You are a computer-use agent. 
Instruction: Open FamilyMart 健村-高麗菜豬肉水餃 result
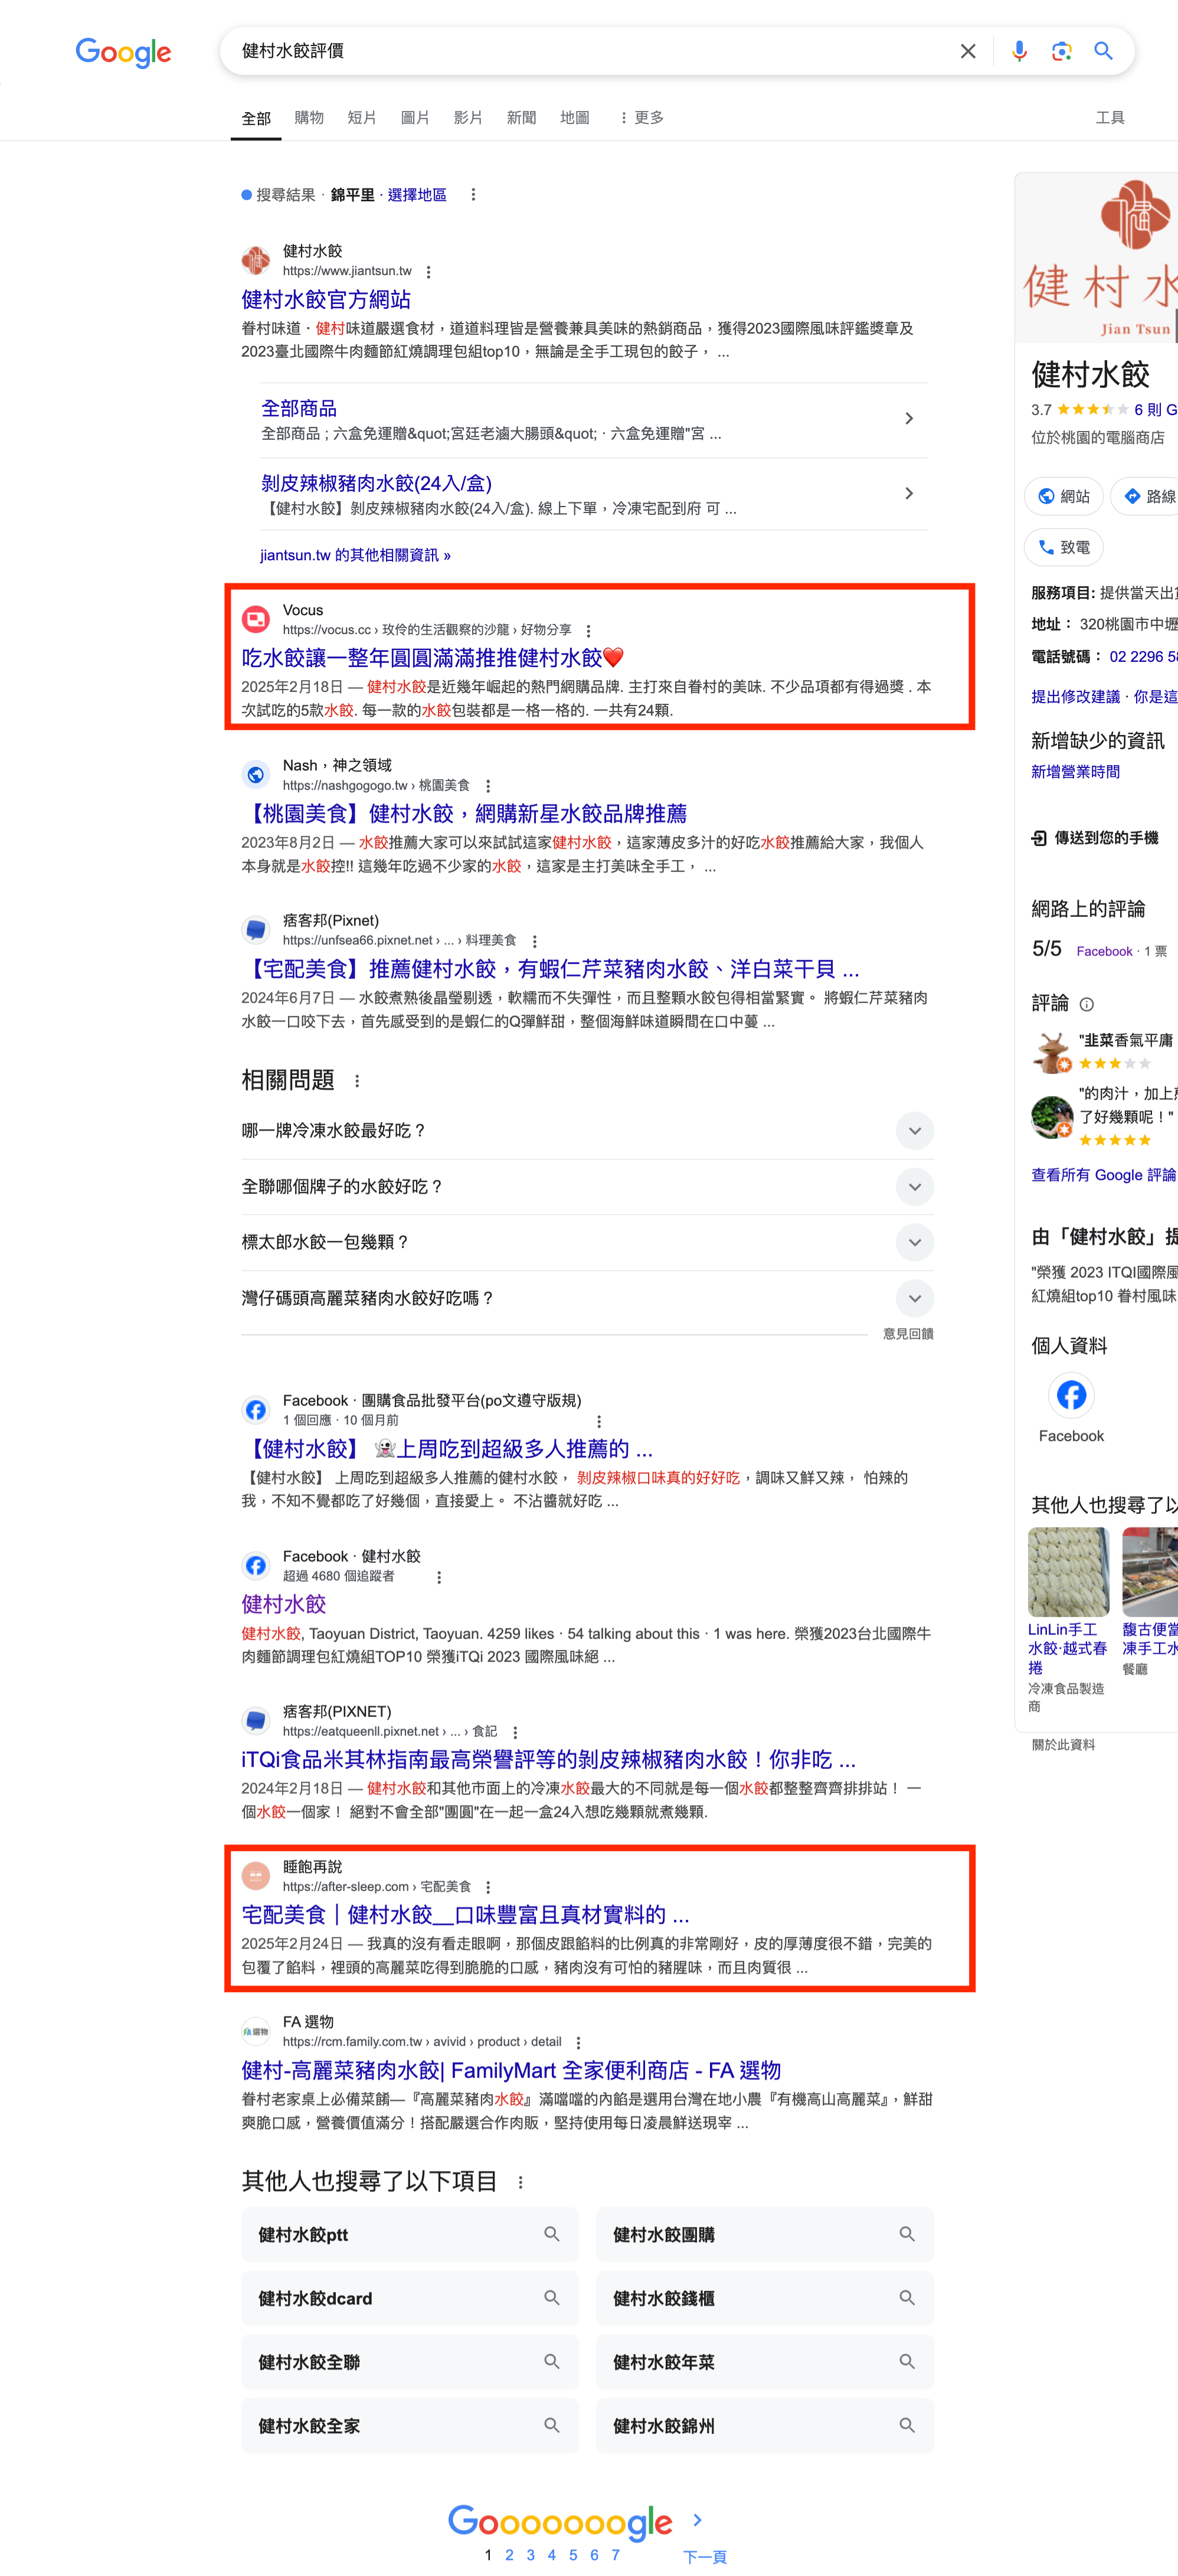pos(511,2071)
